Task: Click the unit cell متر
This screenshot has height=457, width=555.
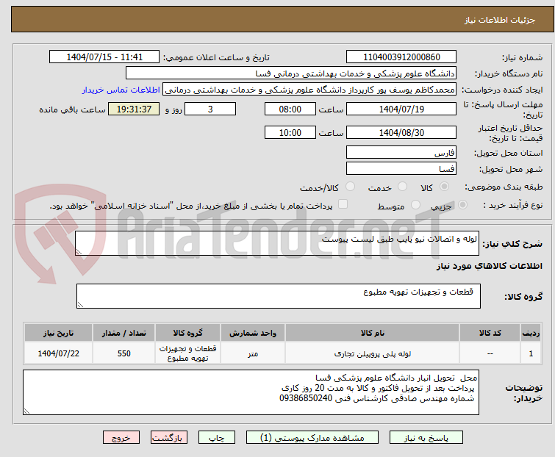Action: pos(253,353)
